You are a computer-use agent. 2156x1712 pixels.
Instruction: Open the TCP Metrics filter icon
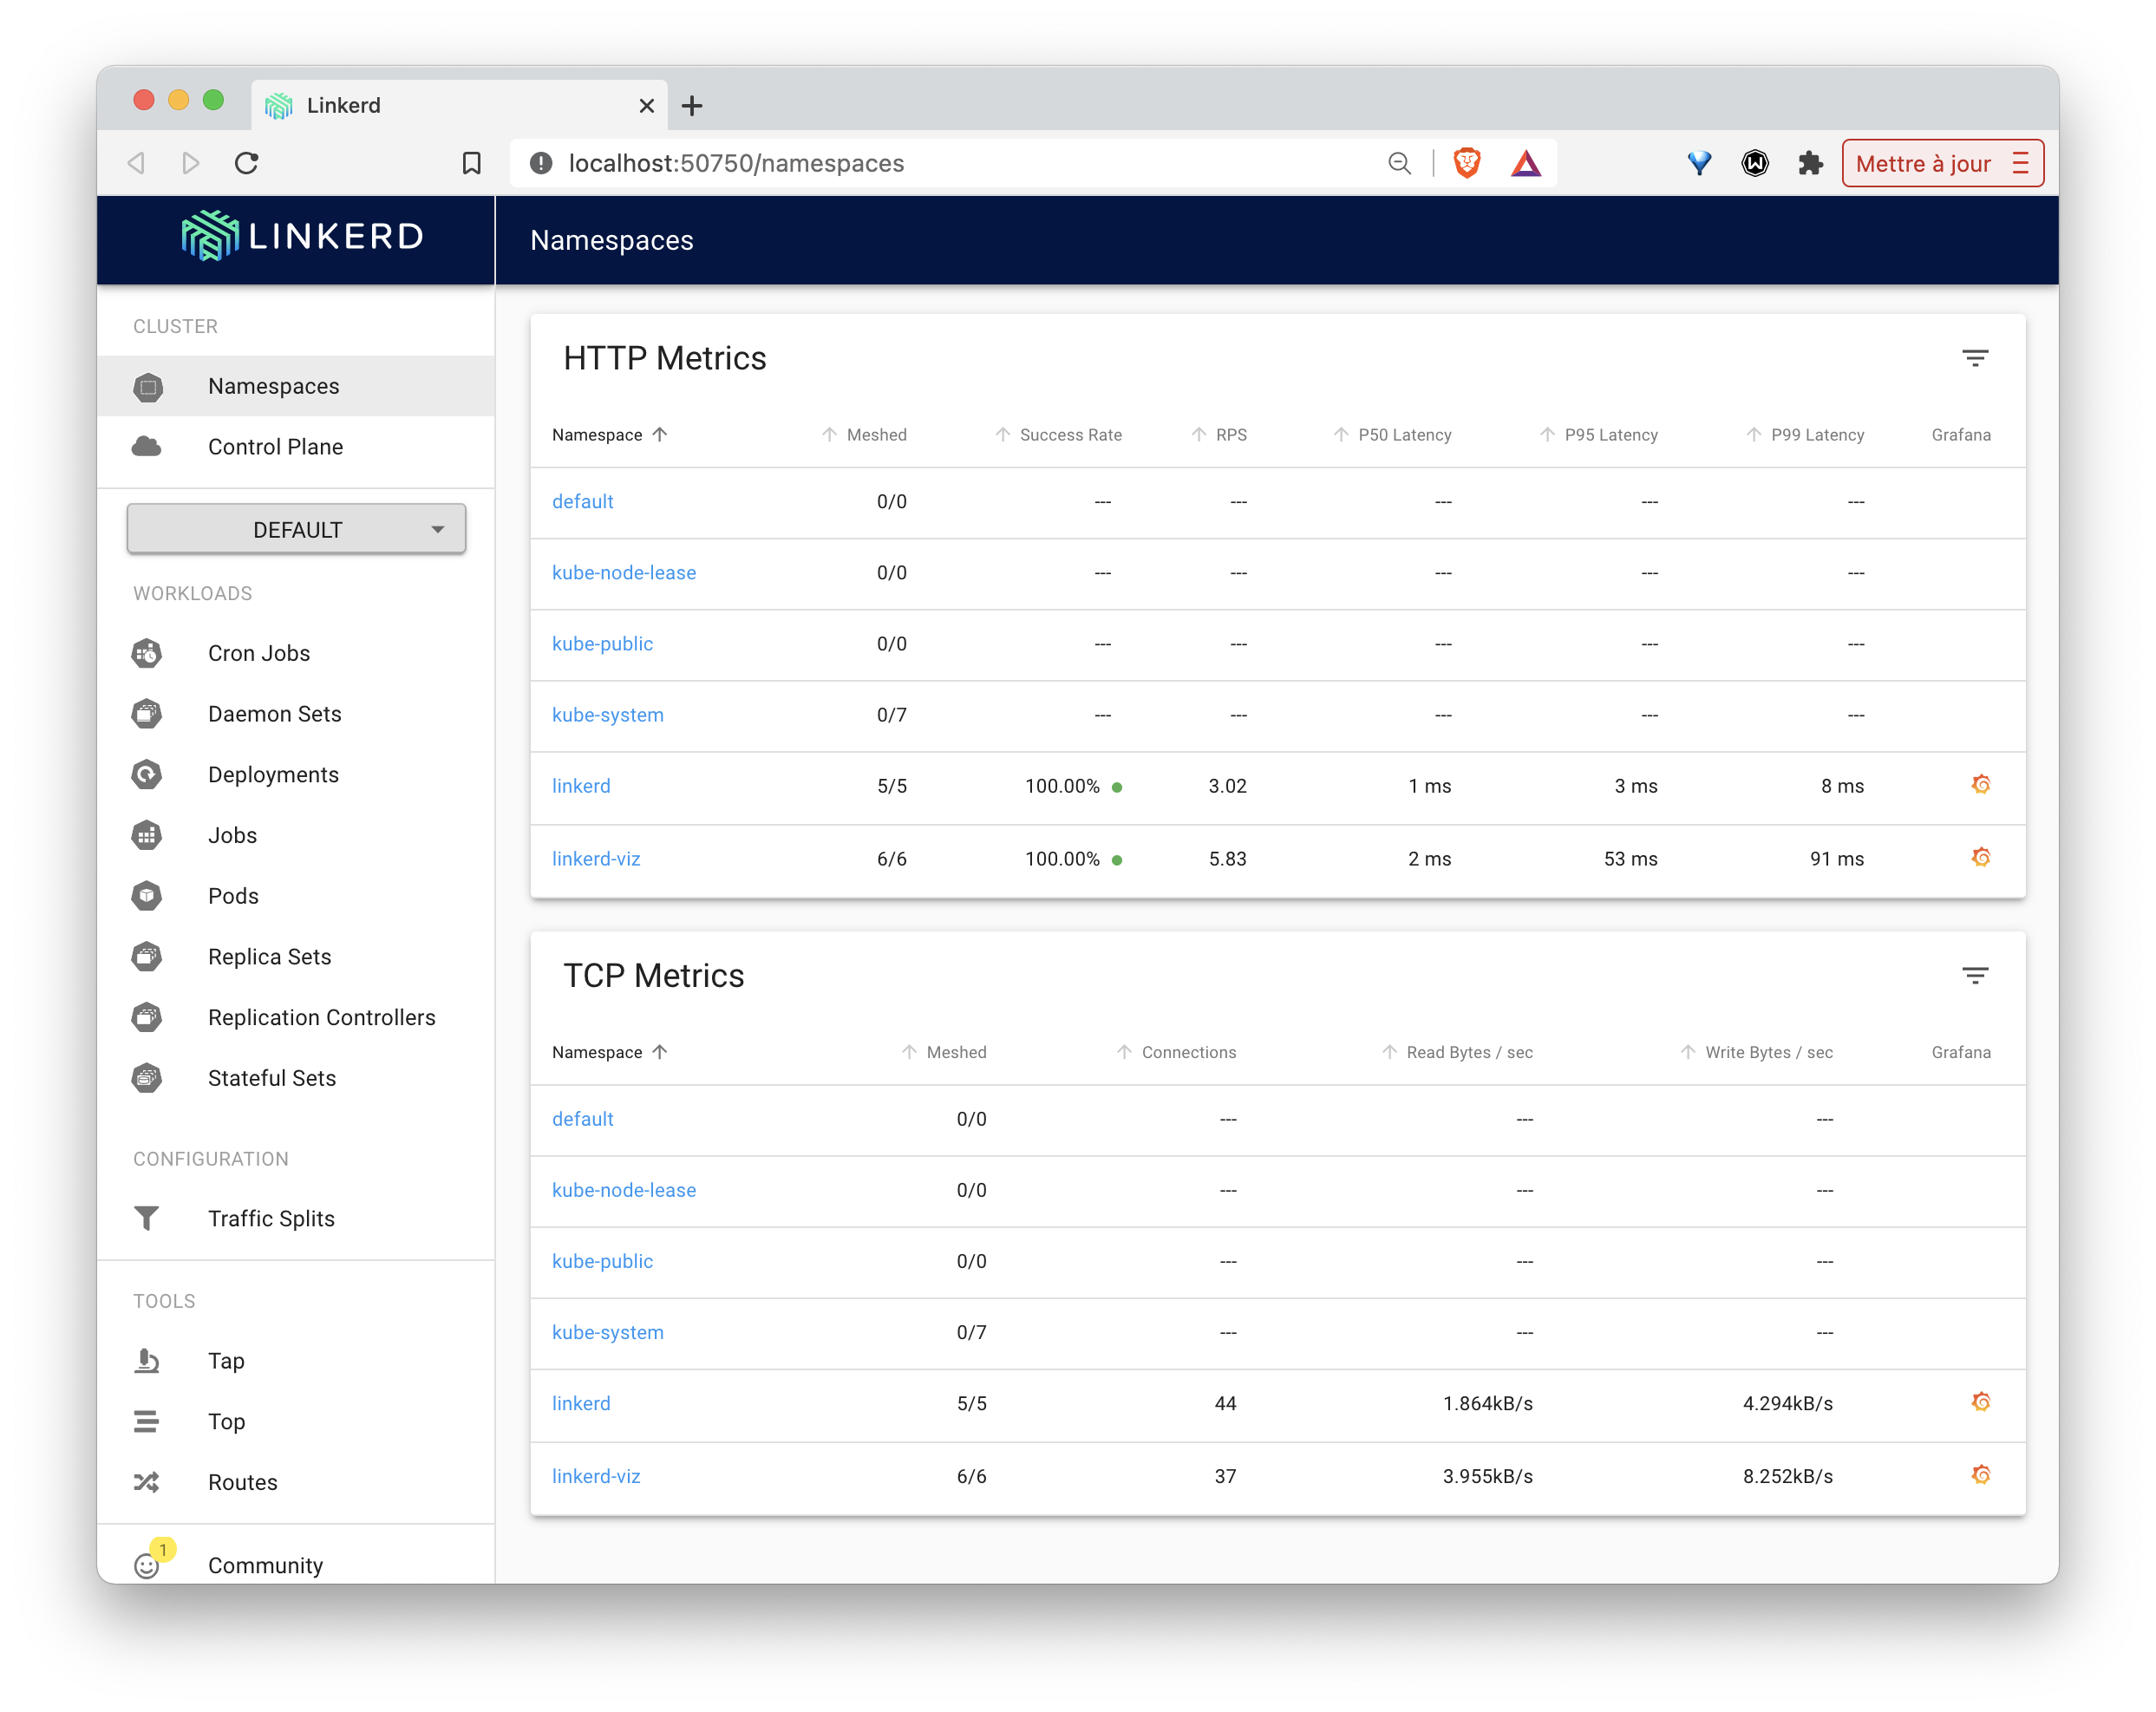[1974, 975]
